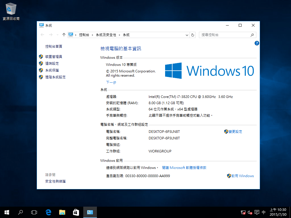This screenshot has width=291, height=218.
Task: Click shield icon next to 啟用 Windows
Action: click(x=229, y=176)
